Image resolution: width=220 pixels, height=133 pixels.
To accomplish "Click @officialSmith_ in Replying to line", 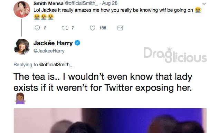I will (56, 65).
